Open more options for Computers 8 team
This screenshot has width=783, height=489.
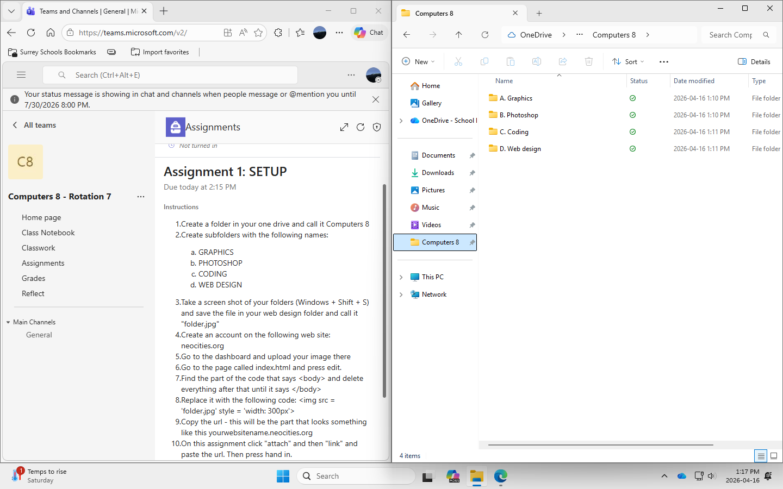click(141, 197)
